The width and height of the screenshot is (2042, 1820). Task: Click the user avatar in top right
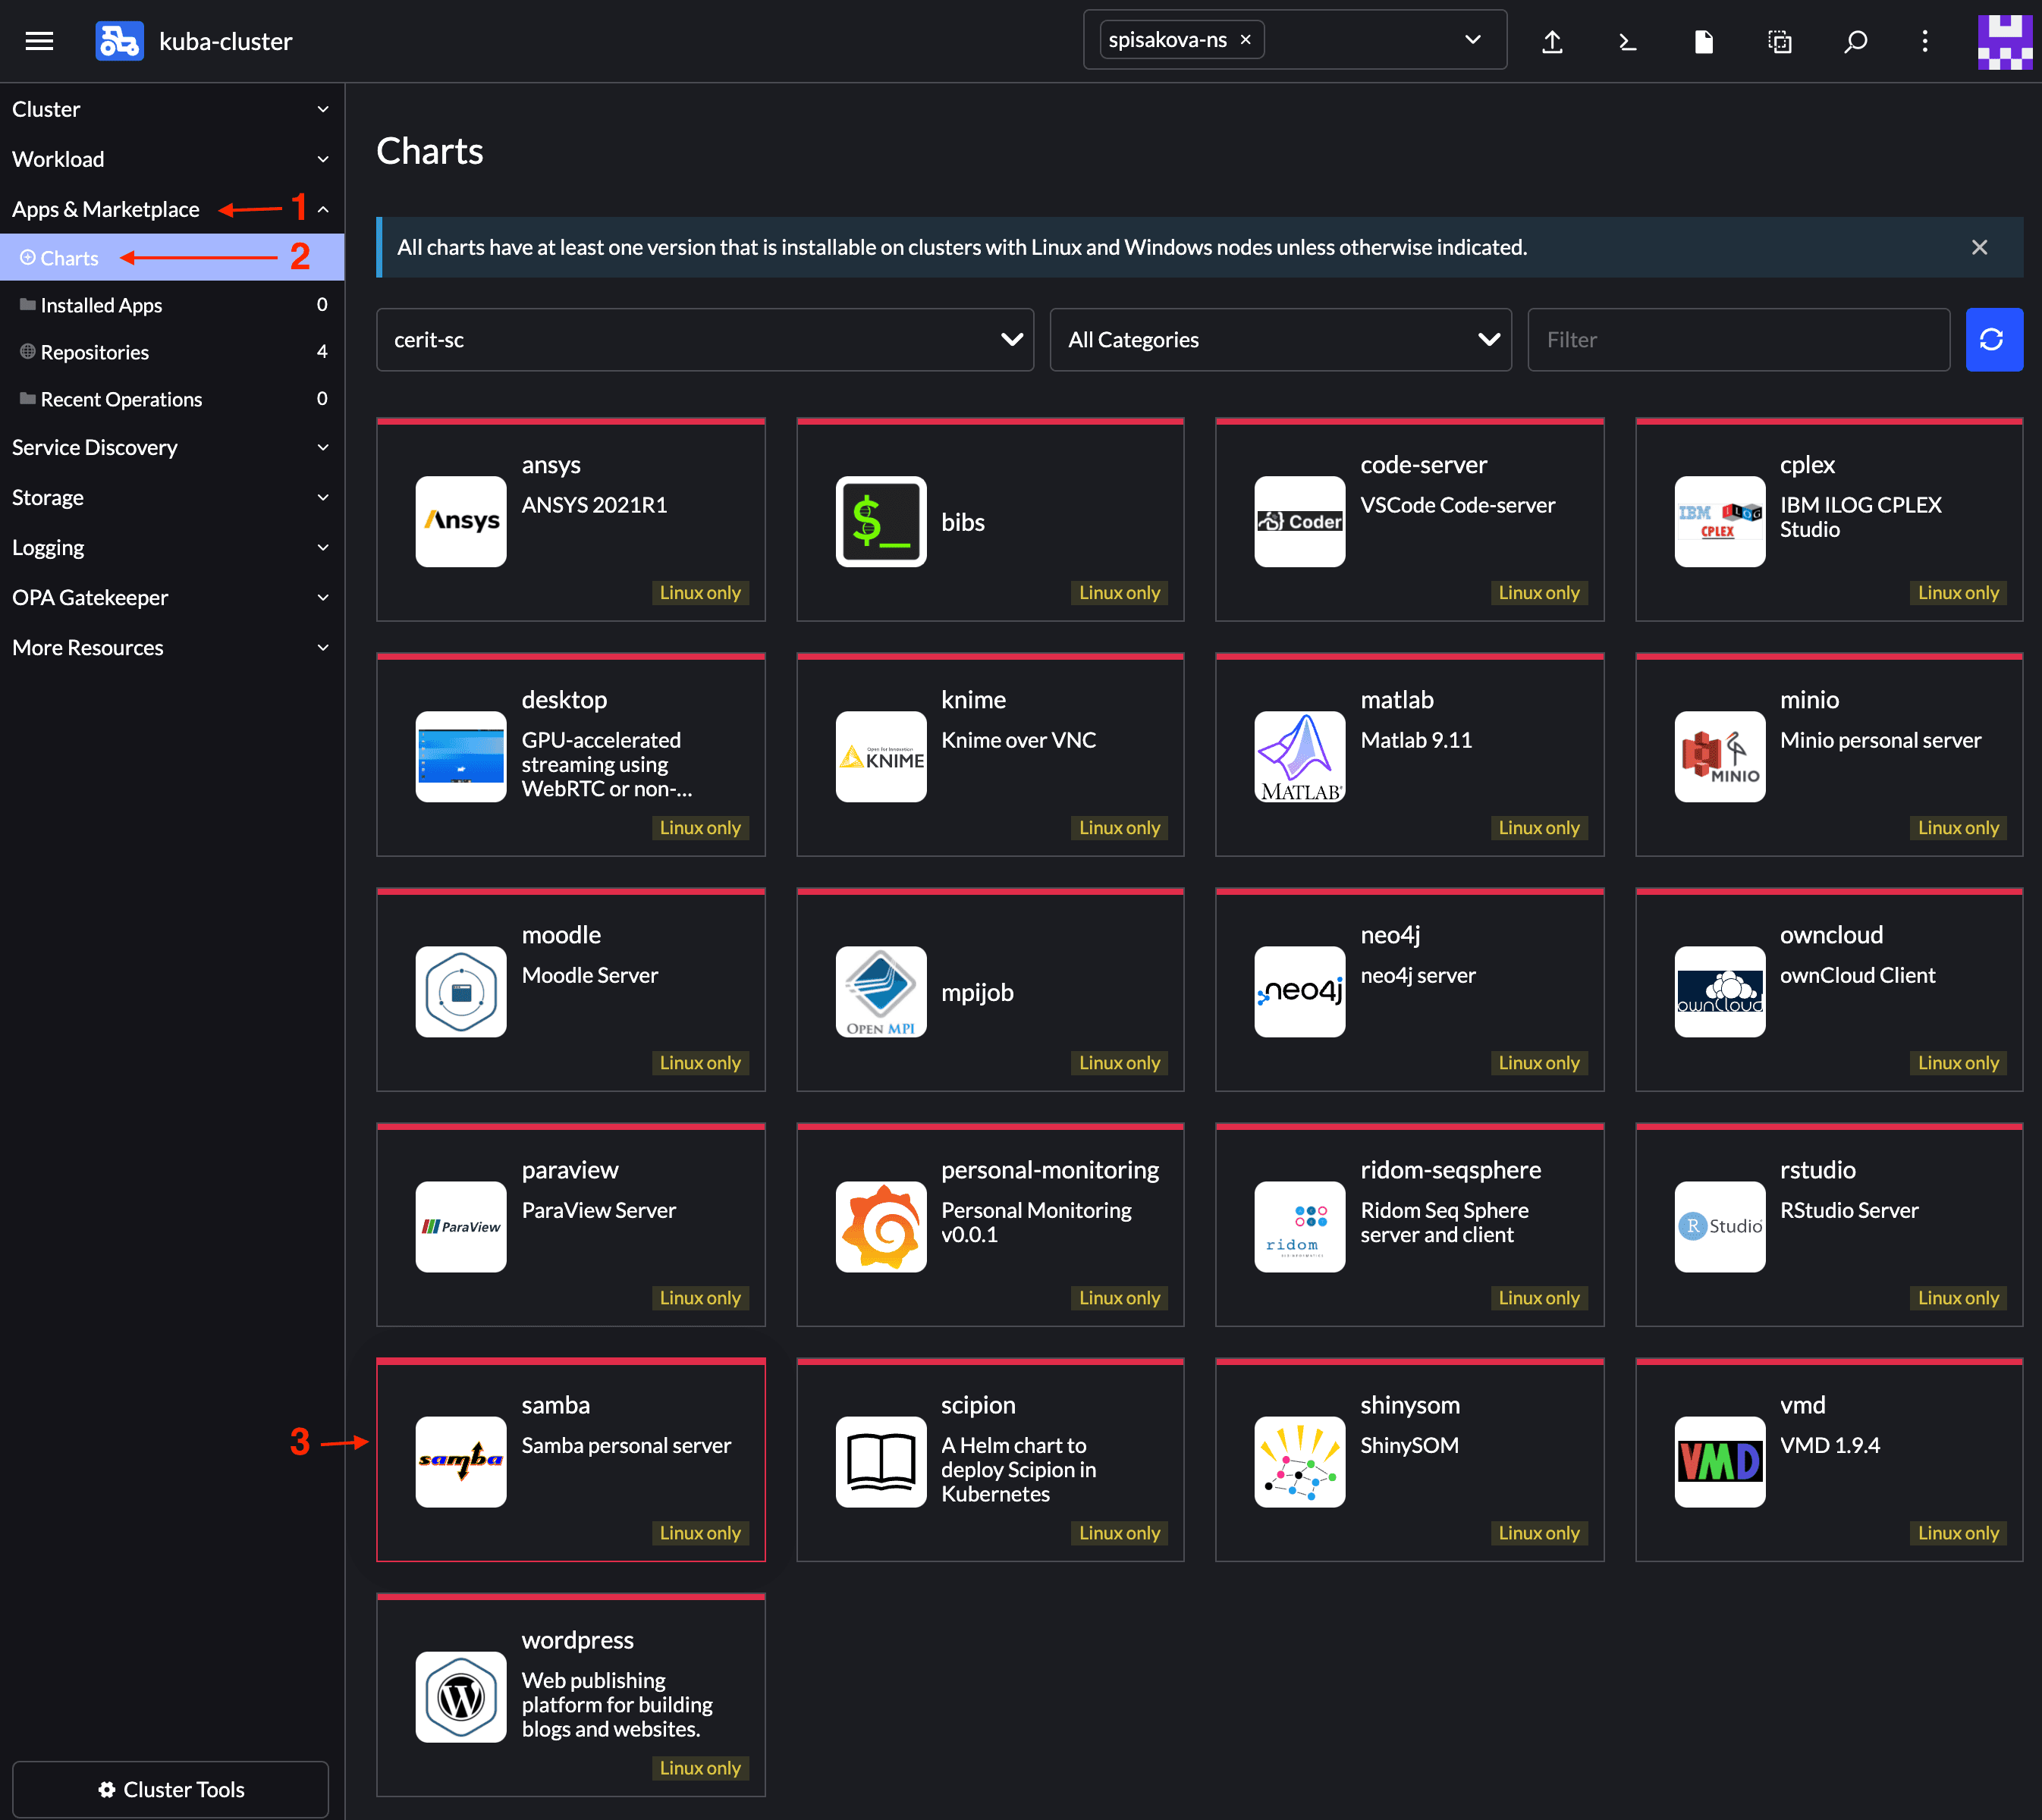point(2004,41)
